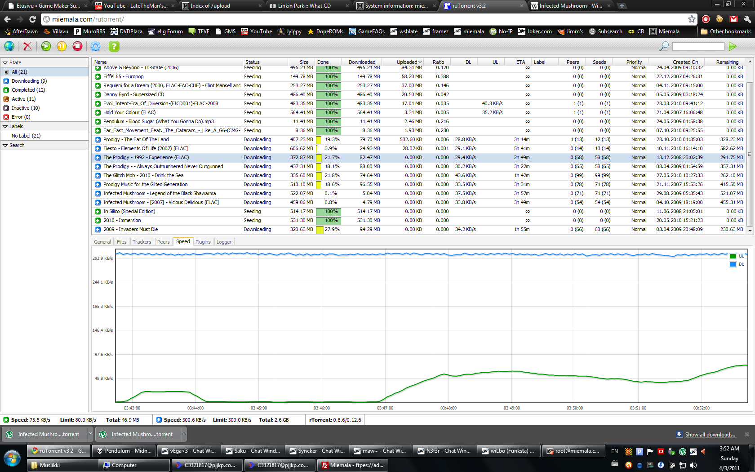
Task: Close the downloads bar X
Action: point(747,434)
